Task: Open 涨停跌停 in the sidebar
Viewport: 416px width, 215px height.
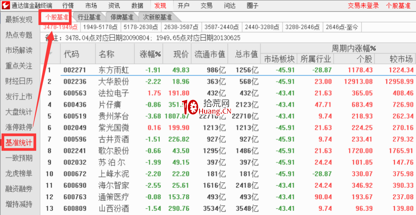Action: pos(19,128)
